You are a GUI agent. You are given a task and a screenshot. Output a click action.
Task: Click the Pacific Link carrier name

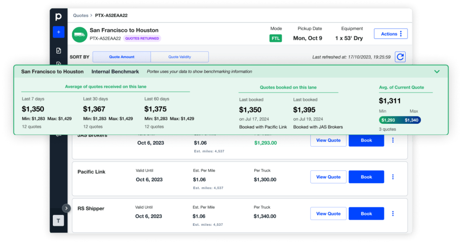[x=91, y=172]
